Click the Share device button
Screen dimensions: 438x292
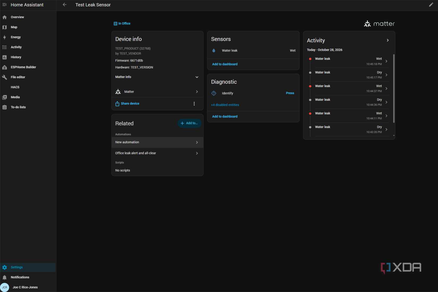point(127,104)
